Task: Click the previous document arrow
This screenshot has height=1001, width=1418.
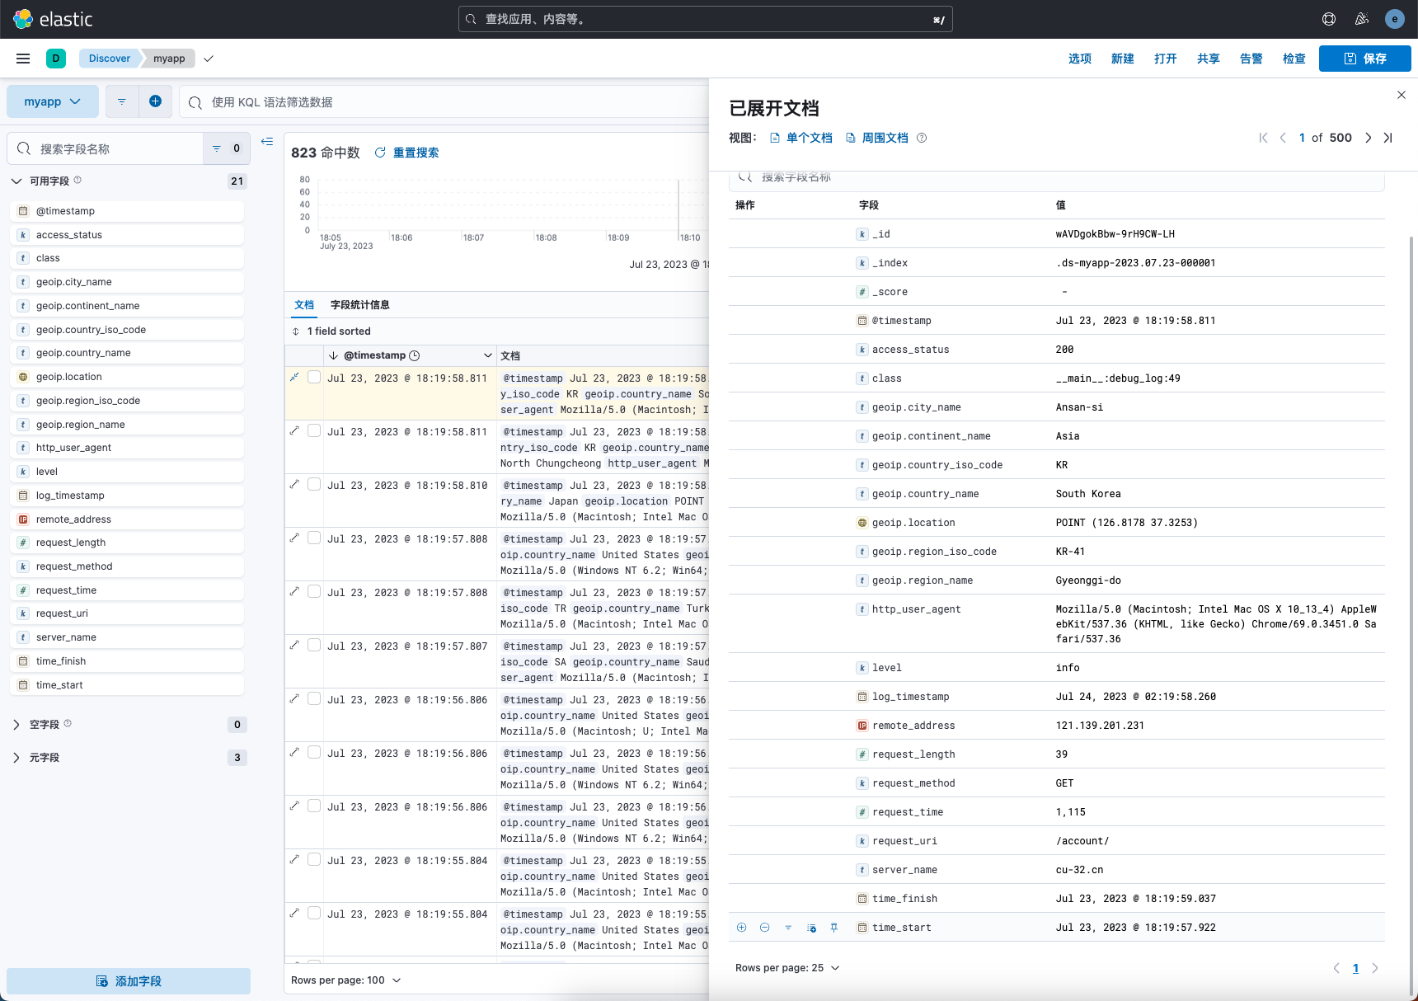Action: pos(1283,138)
